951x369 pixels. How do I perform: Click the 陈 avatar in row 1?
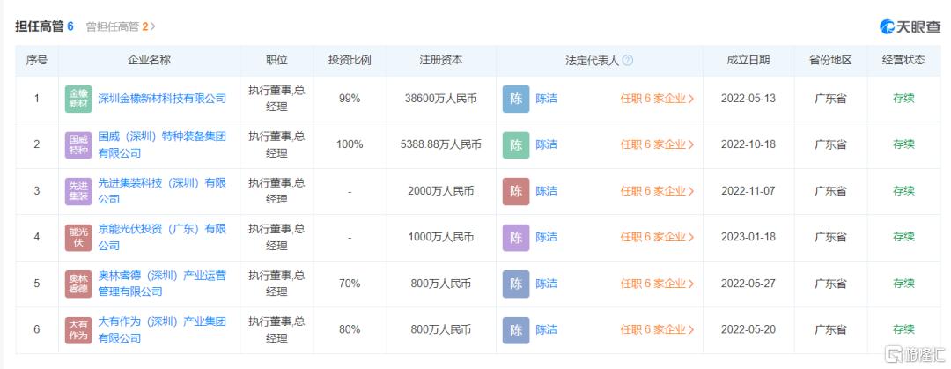point(516,99)
